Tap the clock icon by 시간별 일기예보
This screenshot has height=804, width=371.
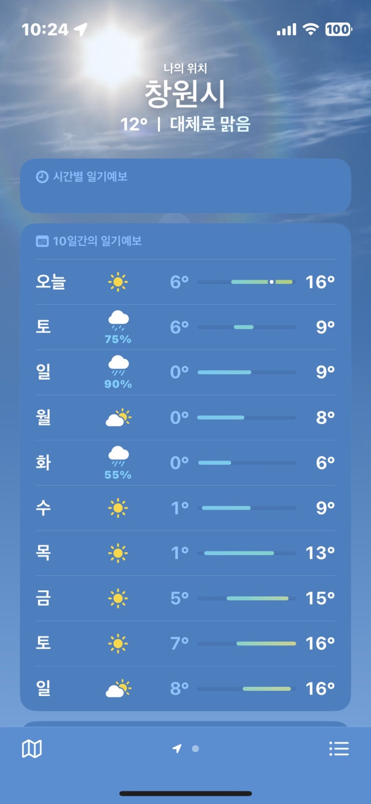(x=42, y=177)
